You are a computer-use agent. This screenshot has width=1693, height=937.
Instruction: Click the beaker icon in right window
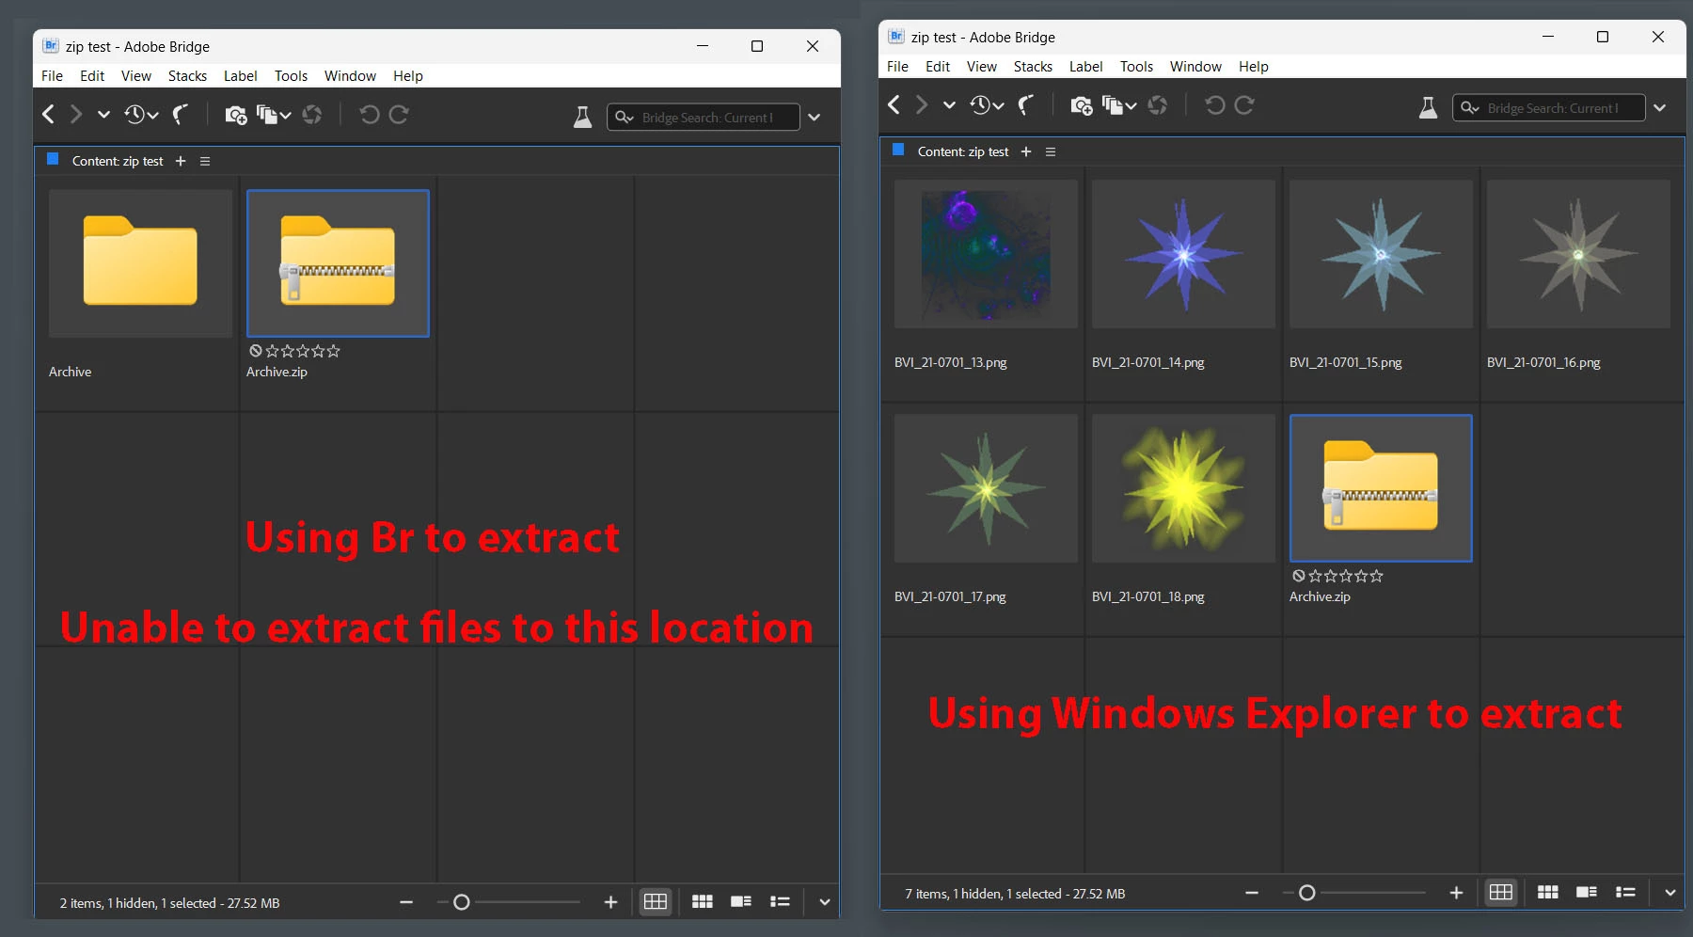point(1429,107)
